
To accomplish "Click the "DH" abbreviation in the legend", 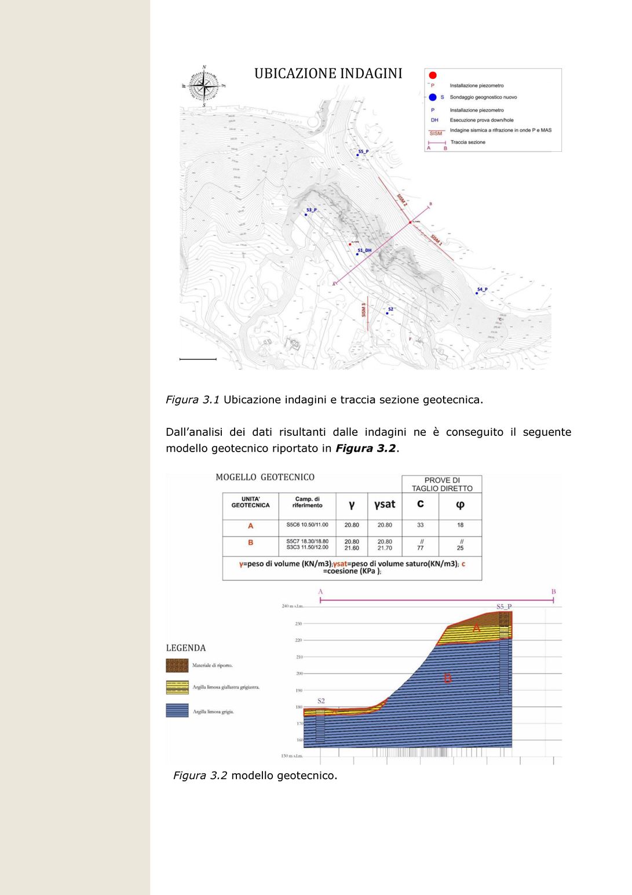I will [x=434, y=120].
